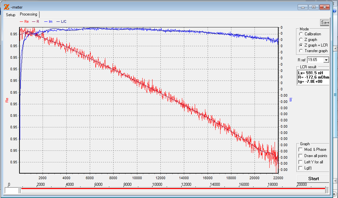Click the red frequency range slider bar
The width and height of the screenshot is (338, 198).
(173, 189)
